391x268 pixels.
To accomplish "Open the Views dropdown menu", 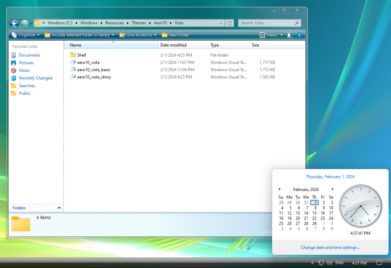I will 271,35.
